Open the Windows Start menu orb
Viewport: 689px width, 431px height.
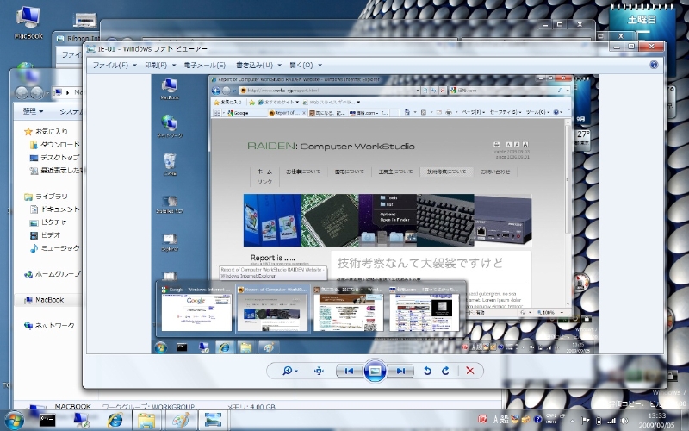[13, 421]
